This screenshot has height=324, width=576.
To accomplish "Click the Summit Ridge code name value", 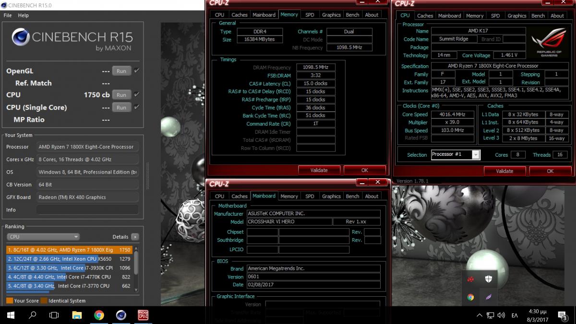I will [x=455, y=39].
